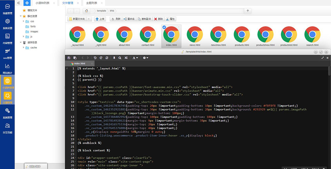This screenshot has width=331, height=169.
Task: Click the home icon in the path bar
Action: coord(86,11)
